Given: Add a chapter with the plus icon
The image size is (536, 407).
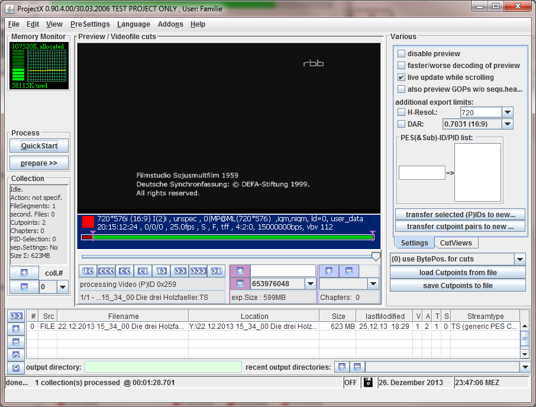Looking at the screenshot, I should 328,271.
